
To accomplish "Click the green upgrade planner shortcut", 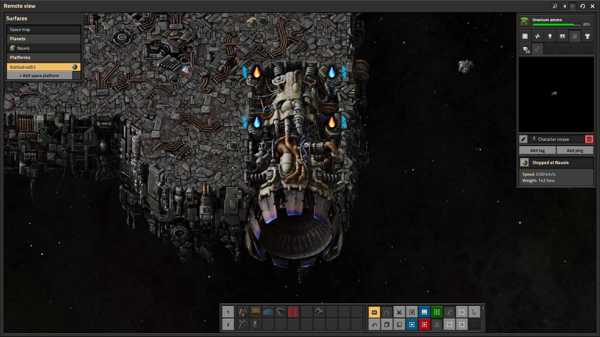I will tap(437, 312).
